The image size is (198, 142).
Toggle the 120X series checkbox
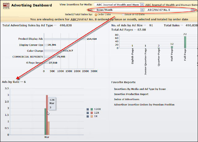pos(89,109)
